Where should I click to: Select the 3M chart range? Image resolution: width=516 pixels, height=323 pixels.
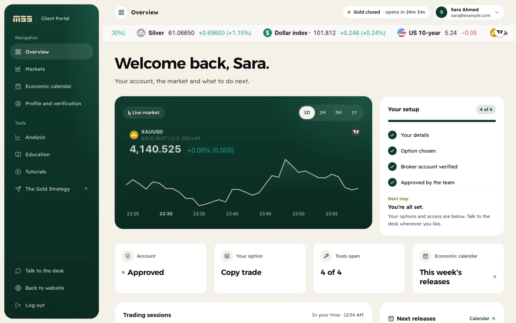338,113
